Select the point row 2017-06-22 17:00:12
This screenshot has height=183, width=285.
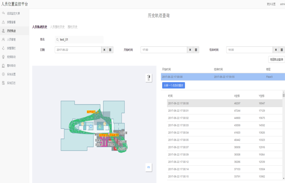tap(225, 162)
